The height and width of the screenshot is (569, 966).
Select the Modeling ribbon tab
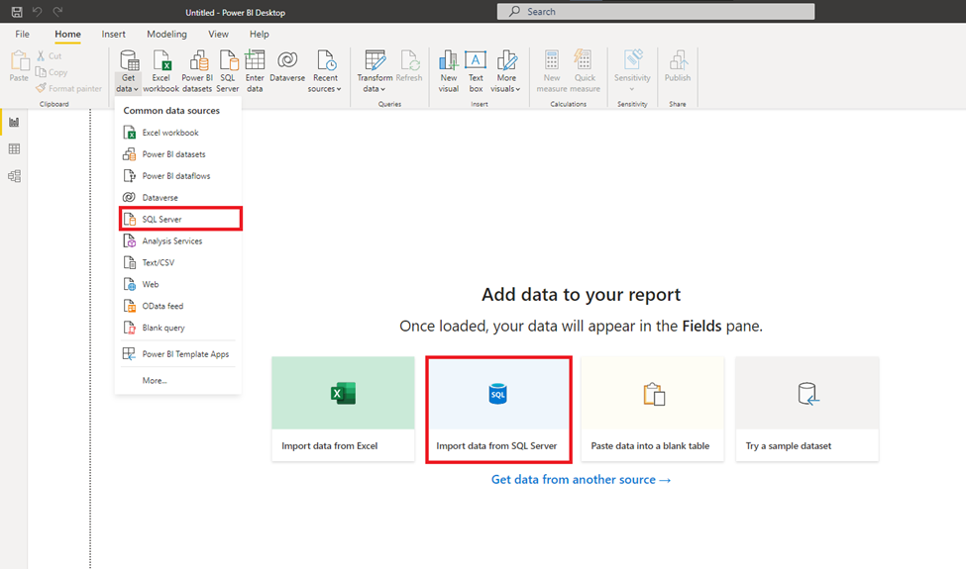[167, 34]
